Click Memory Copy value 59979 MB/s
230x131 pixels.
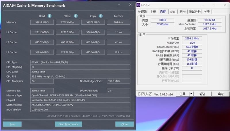[x=93, y=22]
